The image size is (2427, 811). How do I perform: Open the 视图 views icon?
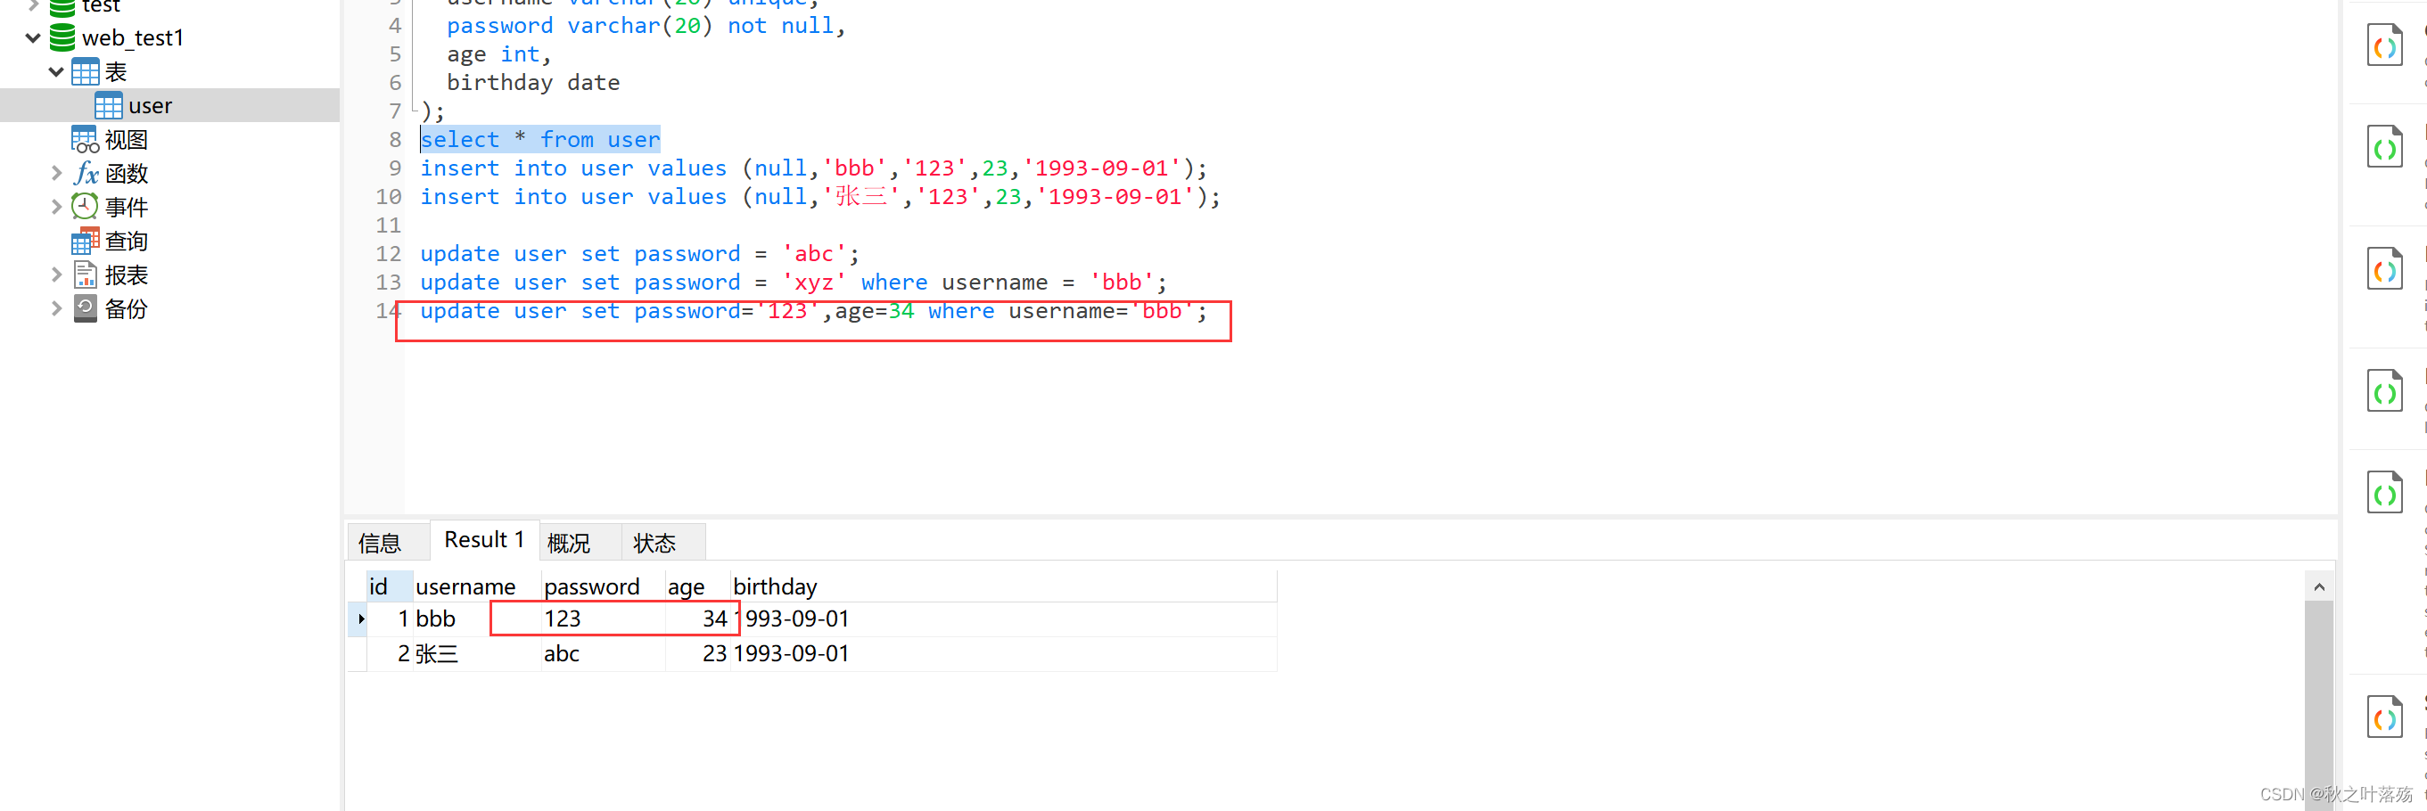(85, 139)
